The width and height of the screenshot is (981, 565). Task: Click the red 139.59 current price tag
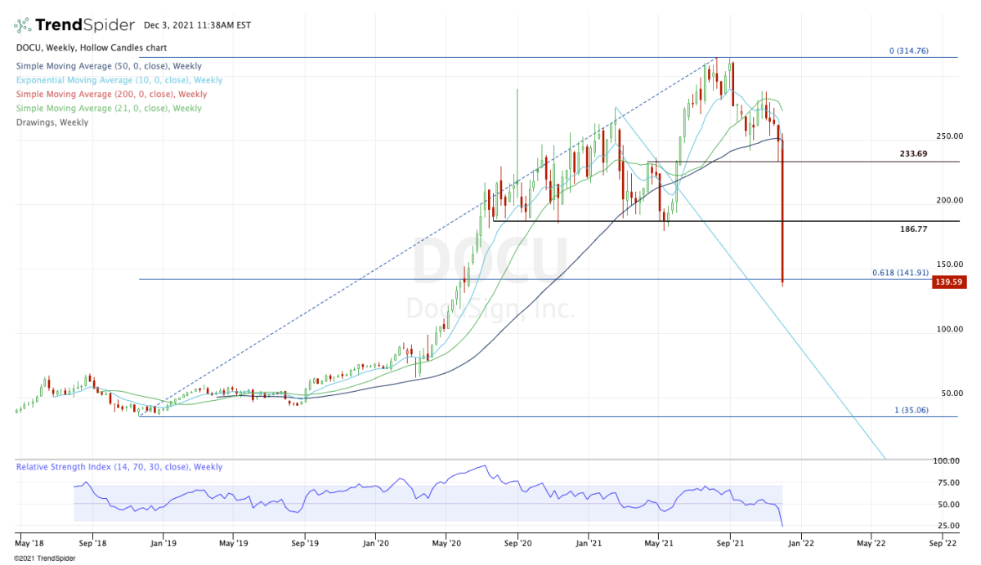point(947,282)
